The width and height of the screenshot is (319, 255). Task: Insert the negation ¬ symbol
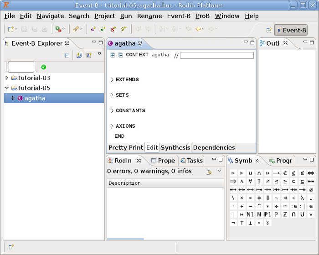pyautogui.click(x=233, y=223)
